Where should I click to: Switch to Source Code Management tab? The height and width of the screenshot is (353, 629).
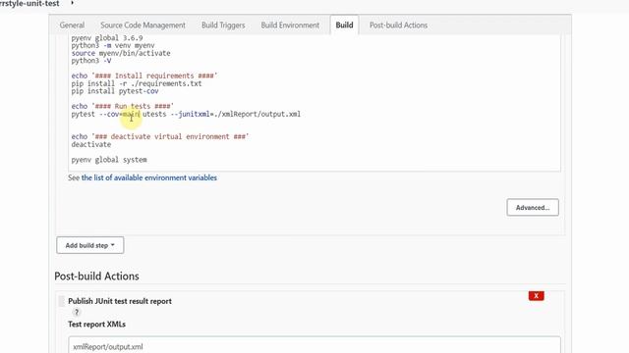tap(143, 25)
